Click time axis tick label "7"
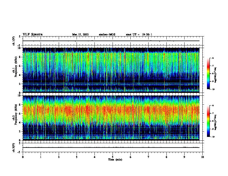228x176 pixels. click(x=149, y=157)
